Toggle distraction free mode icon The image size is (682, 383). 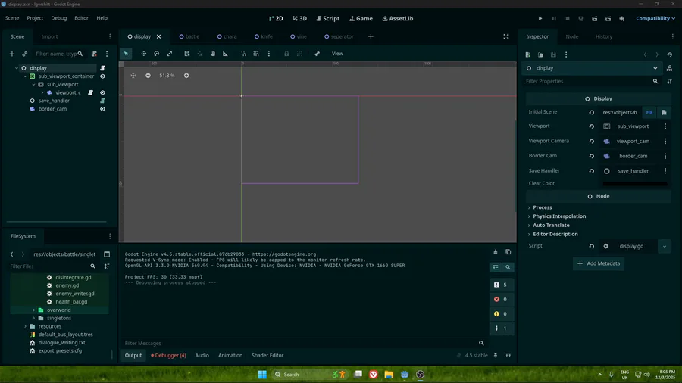coord(506,36)
